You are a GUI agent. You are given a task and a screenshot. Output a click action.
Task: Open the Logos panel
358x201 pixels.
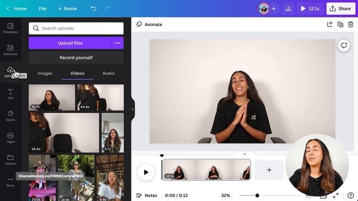pos(10,138)
